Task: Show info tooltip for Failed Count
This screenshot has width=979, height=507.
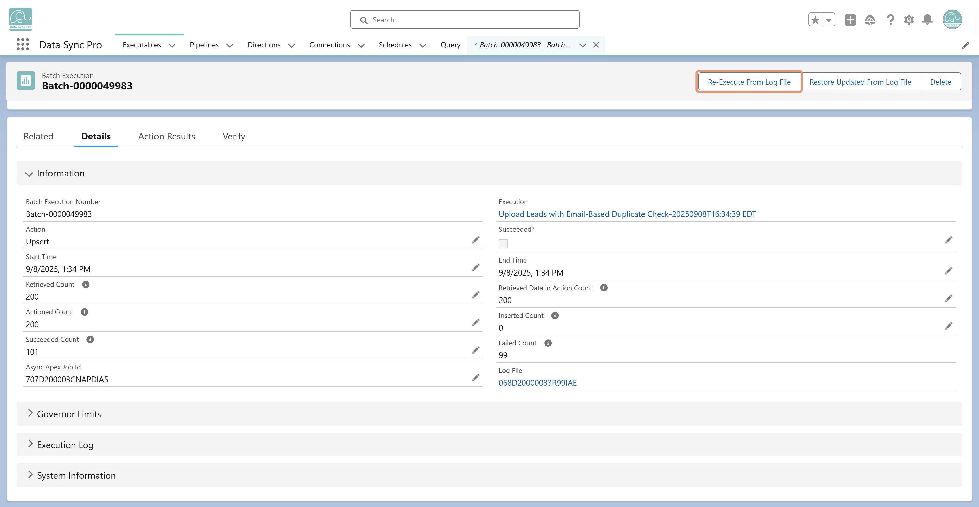Action: [x=548, y=343]
